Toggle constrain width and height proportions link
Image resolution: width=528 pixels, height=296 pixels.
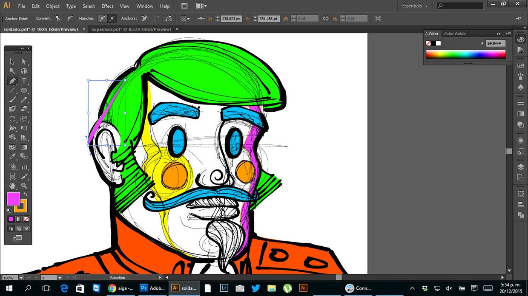[326, 19]
